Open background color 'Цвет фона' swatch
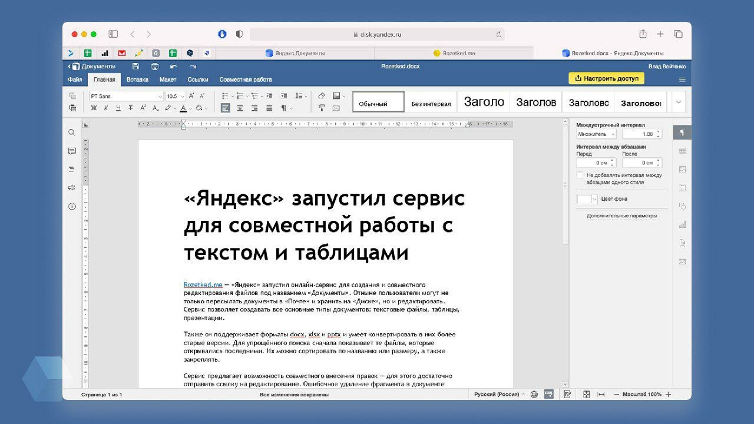Image resolution: width=754 pixels, height=424 pixels. click(587, 199)
